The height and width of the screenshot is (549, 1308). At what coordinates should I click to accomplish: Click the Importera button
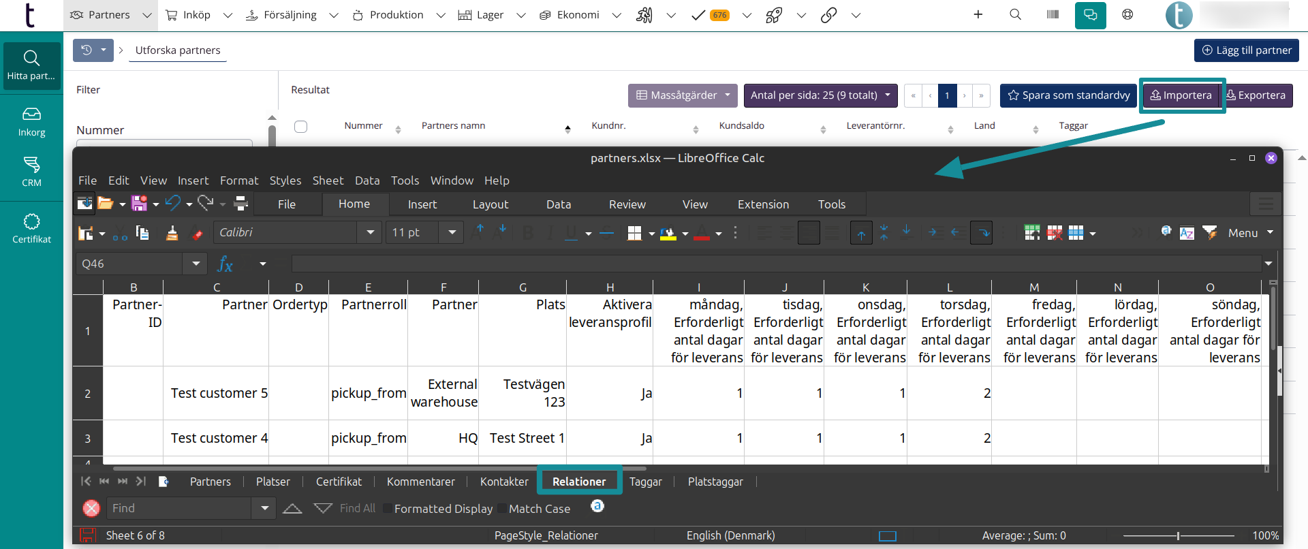(x=1181, y=95)
